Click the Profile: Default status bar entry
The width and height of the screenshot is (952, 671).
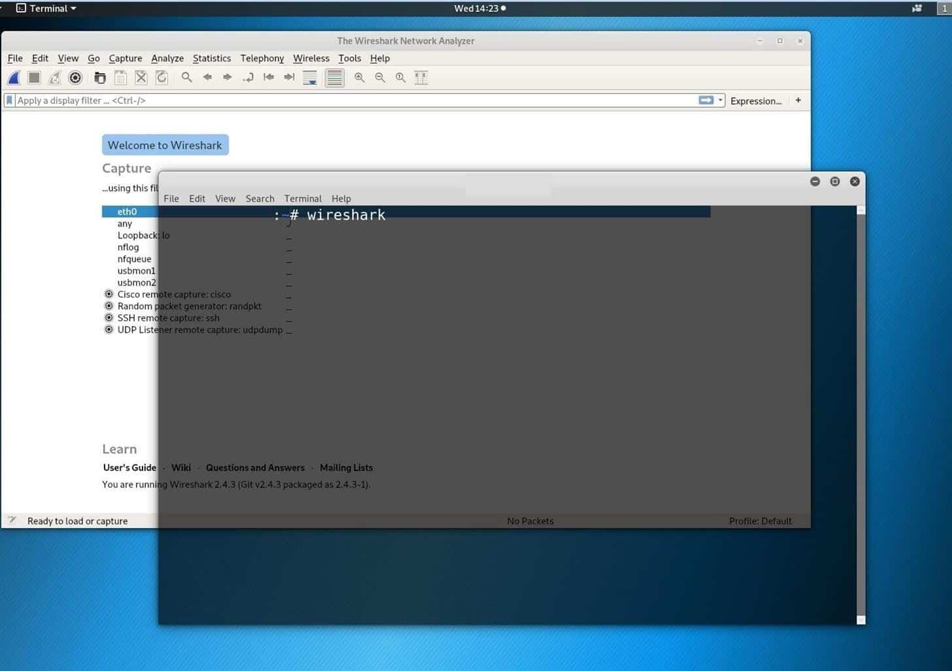(760, 521)
